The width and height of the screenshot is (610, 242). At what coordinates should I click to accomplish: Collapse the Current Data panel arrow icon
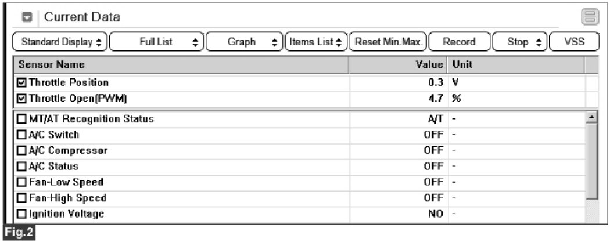(x=27, y=18)
